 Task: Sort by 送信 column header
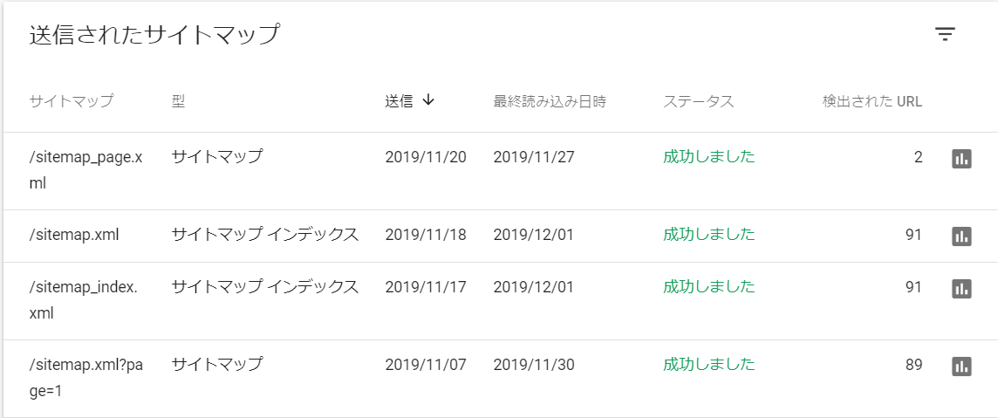[399, 101]
